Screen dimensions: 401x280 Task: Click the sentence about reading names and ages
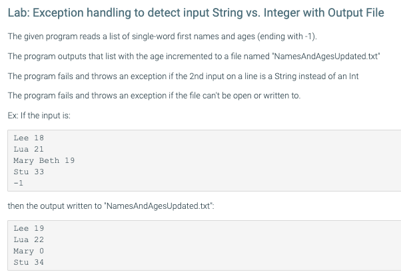(x=133, y=39)
